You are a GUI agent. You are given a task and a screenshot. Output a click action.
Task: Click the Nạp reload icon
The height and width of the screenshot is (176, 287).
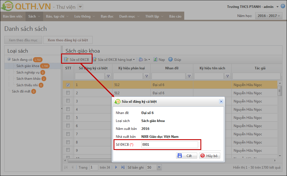pos(155,59)
